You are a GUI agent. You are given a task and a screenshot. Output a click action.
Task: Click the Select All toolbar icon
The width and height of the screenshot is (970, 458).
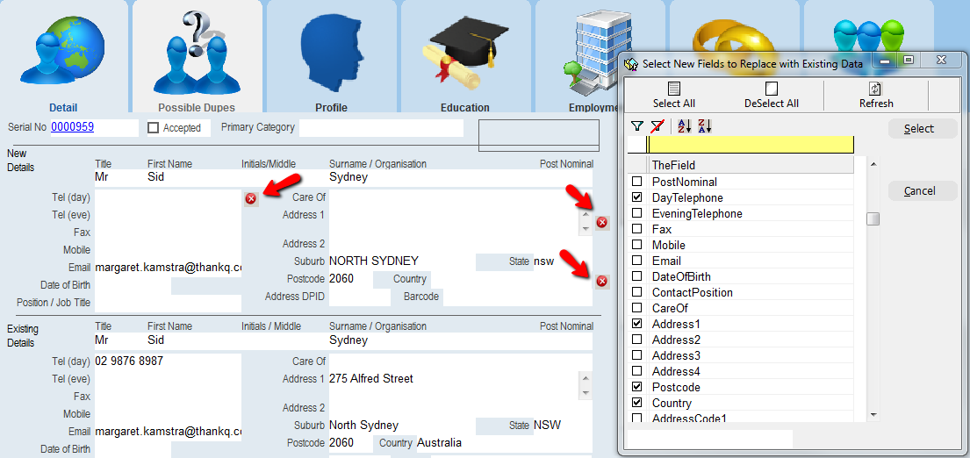tap(674, 89)
